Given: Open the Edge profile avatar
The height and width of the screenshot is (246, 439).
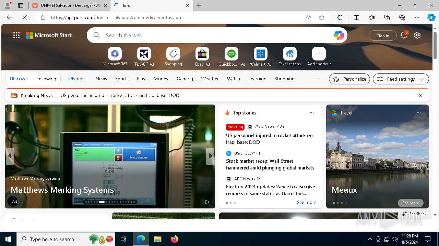Looking at the screenshot, I should click(8, 5).
